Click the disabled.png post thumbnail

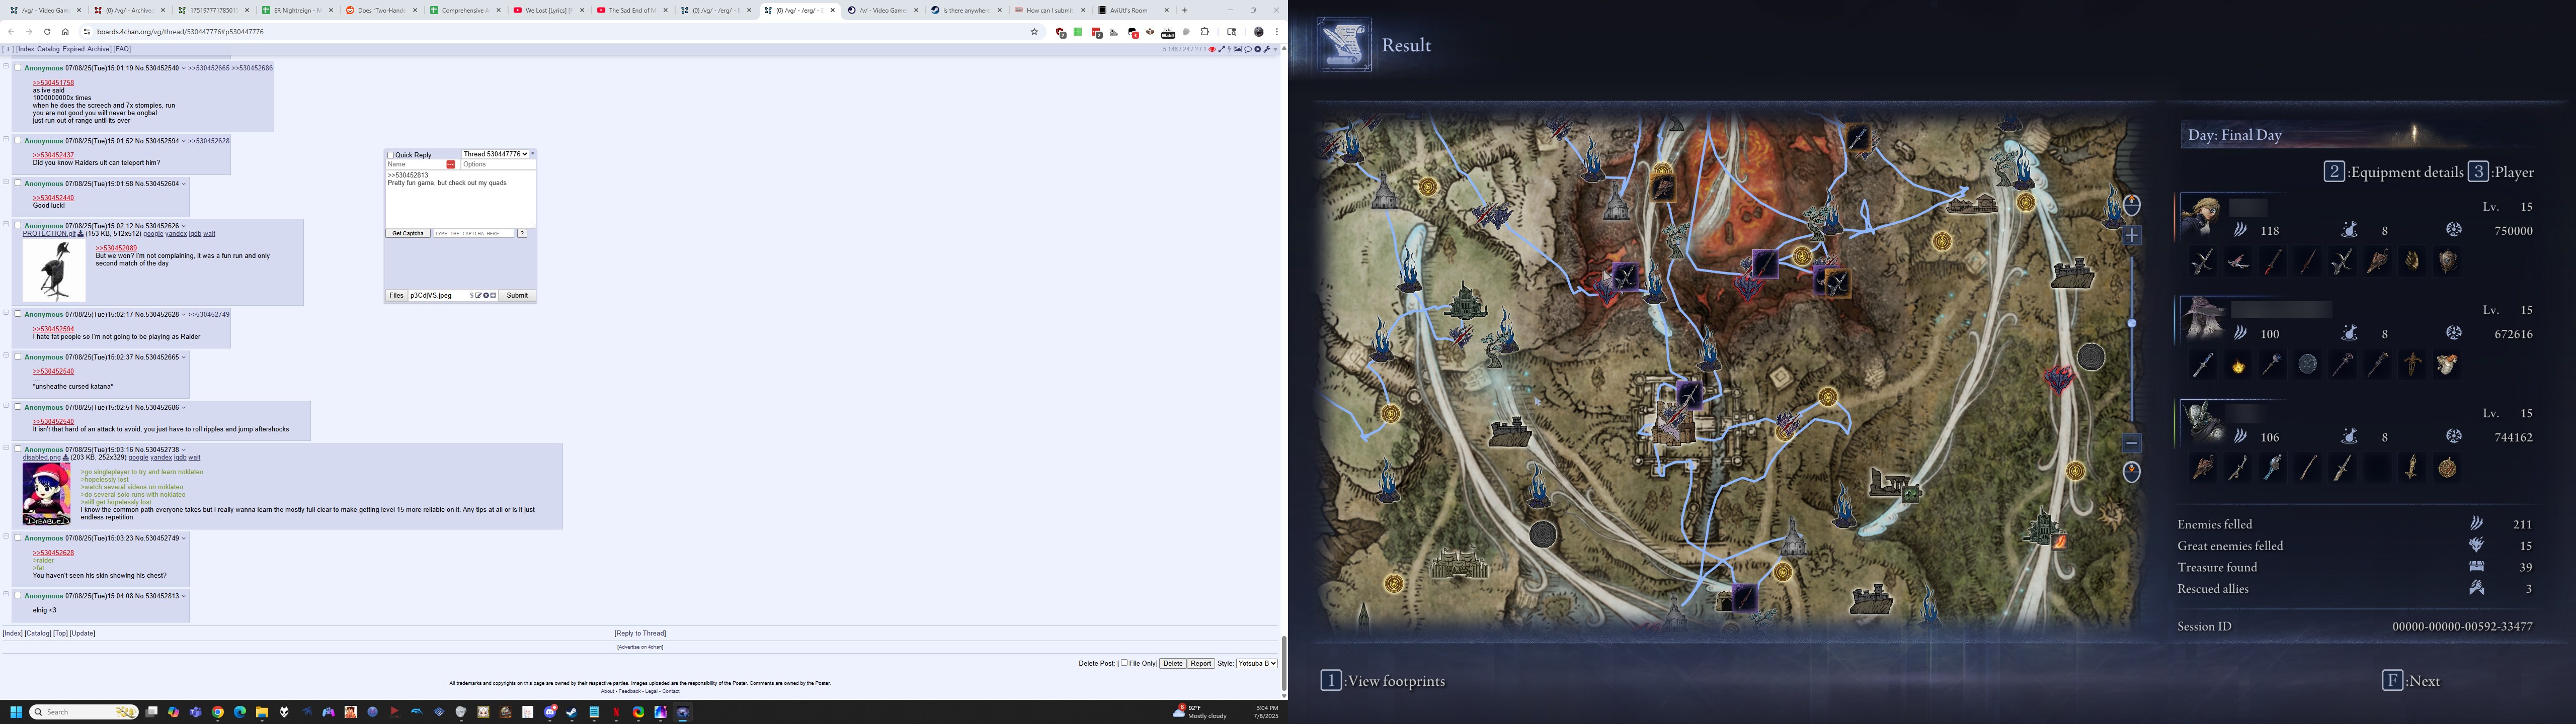[x=47, y=494]
